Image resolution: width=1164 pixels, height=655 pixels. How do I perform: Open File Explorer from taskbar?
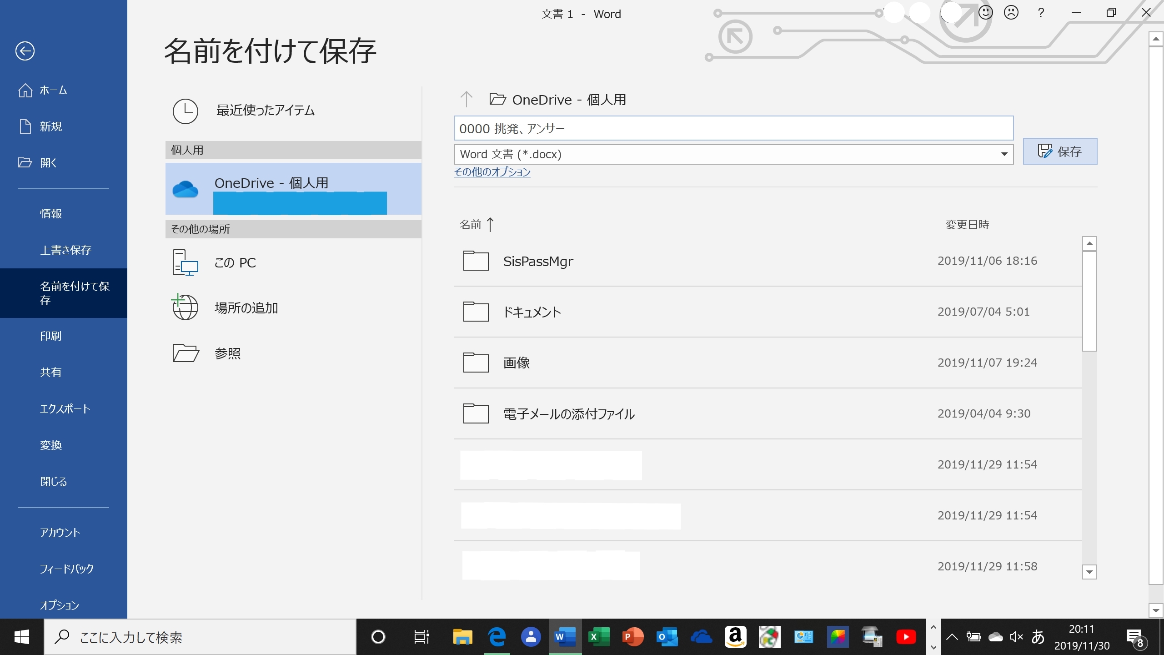pos(462,637)
